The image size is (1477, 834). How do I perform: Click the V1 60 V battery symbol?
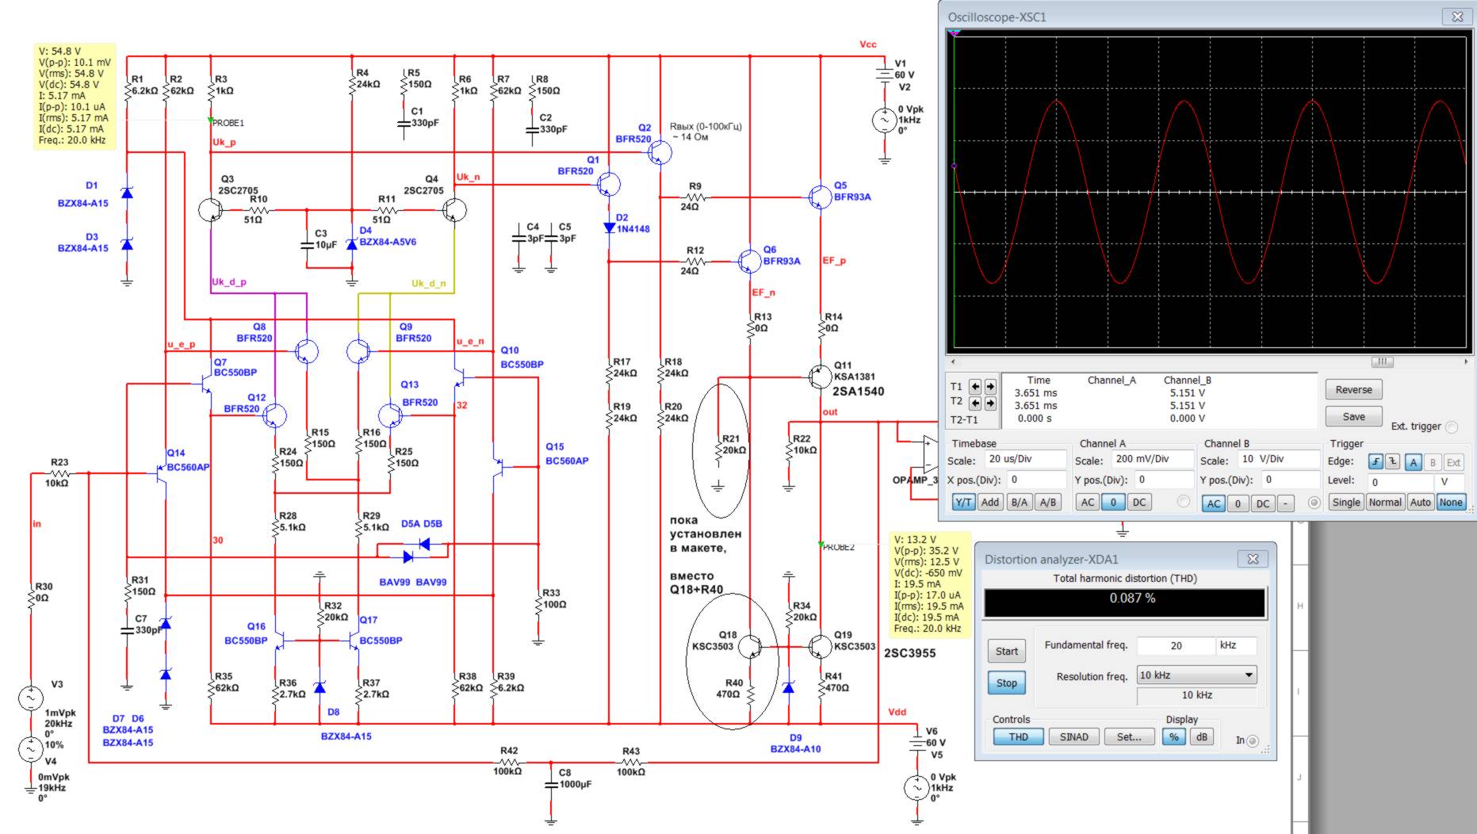tap(883, 75)
